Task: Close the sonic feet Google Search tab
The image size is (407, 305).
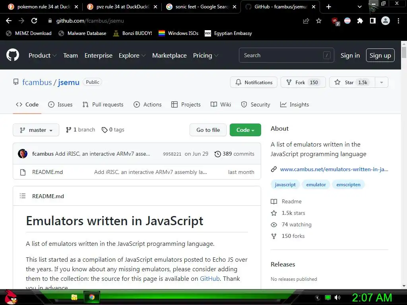Action: pyautogui.click(x=235, y=7)
